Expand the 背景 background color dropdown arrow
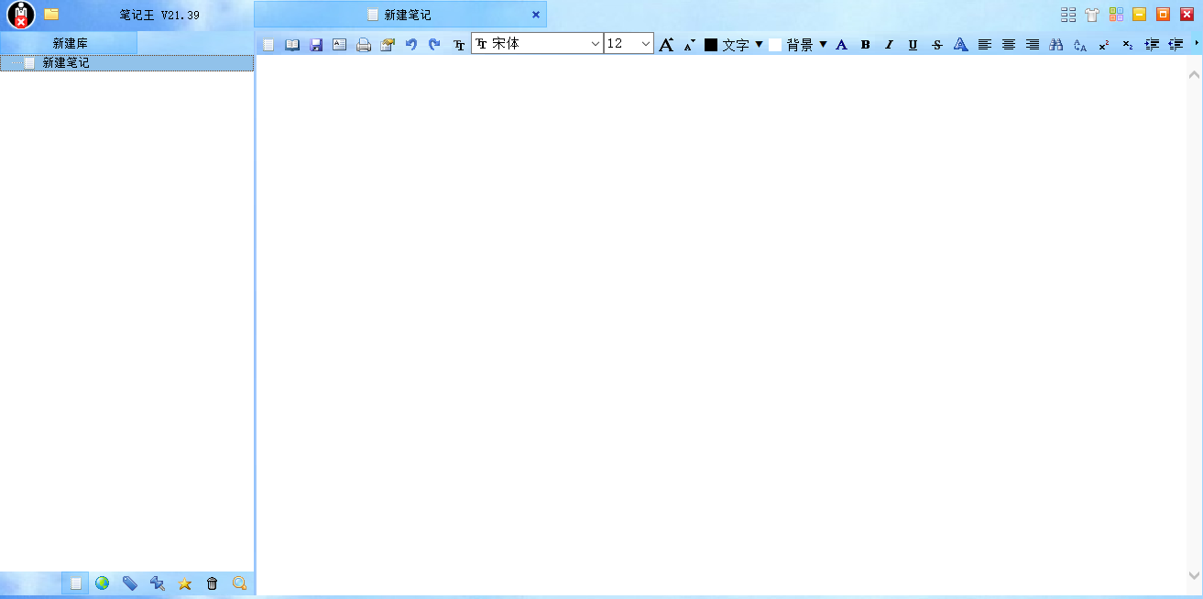This screenshot has height=599, width=1203. (823, 44)
